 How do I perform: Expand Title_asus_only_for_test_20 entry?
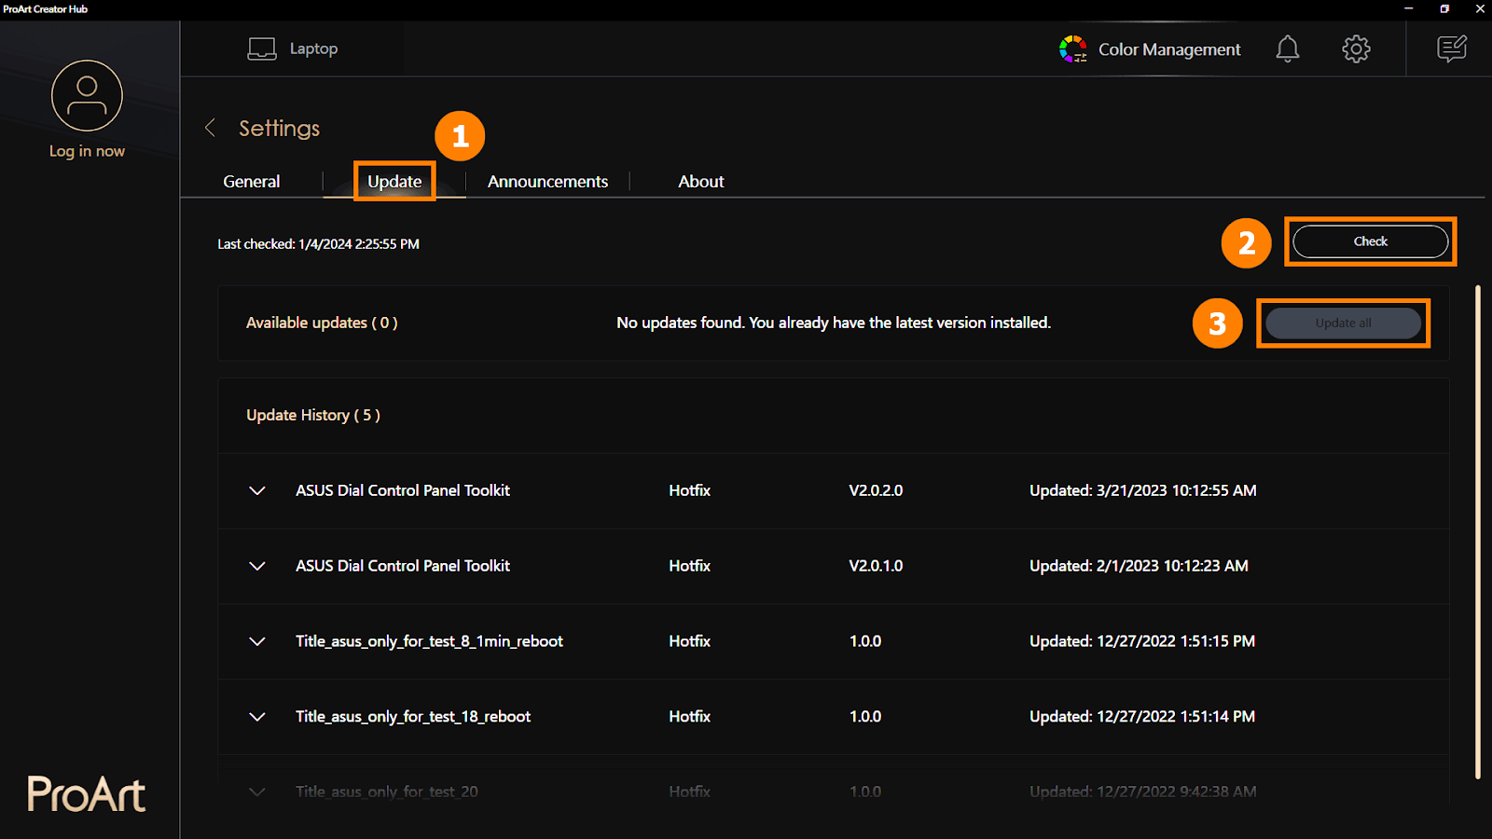(x=257, y=791)
